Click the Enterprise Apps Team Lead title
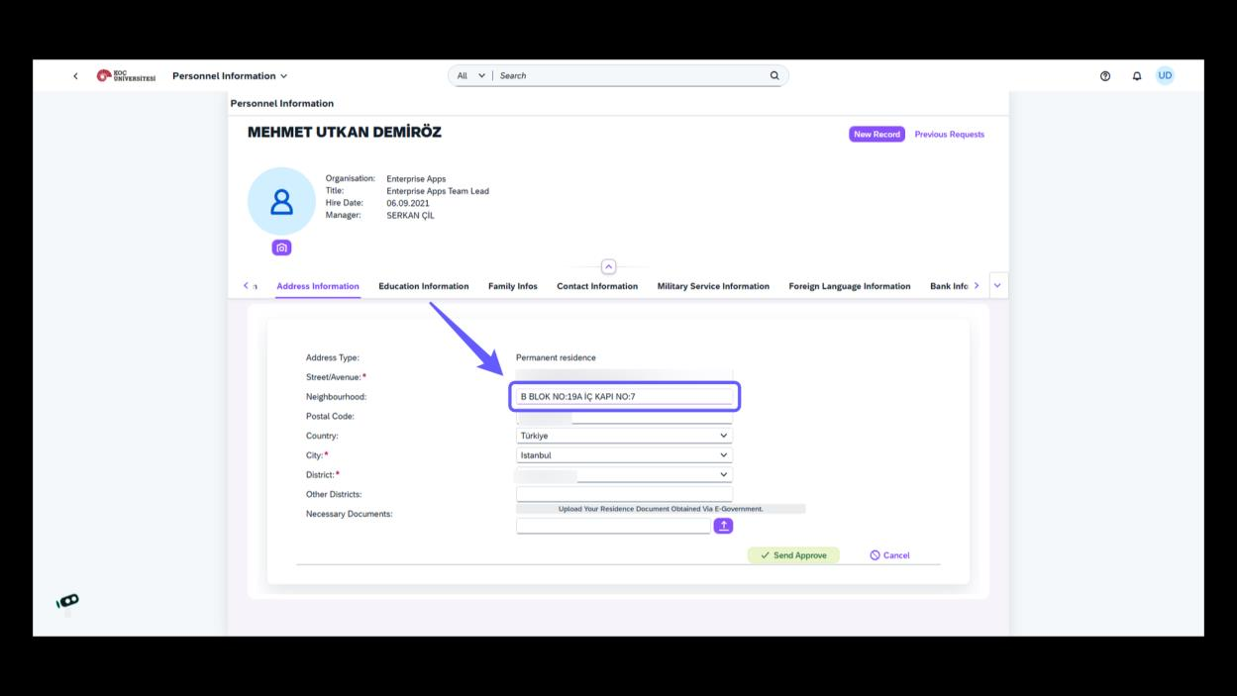This screenshot has height=696, width=1237. click(x=438, y=191)
